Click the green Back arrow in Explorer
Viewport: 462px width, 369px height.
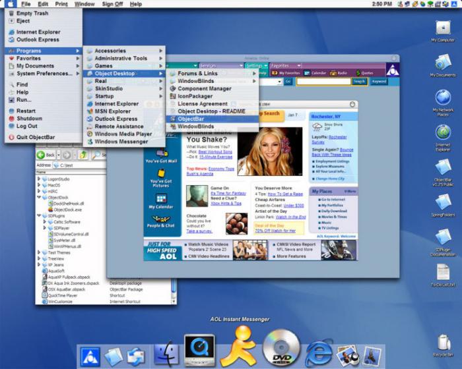[41, 155]
